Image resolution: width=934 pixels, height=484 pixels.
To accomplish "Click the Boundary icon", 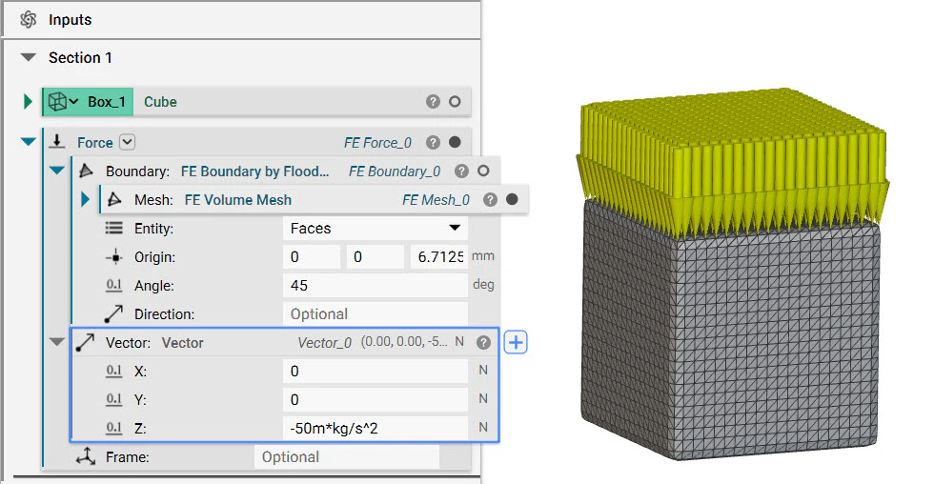I will click(x=86, y=171).
